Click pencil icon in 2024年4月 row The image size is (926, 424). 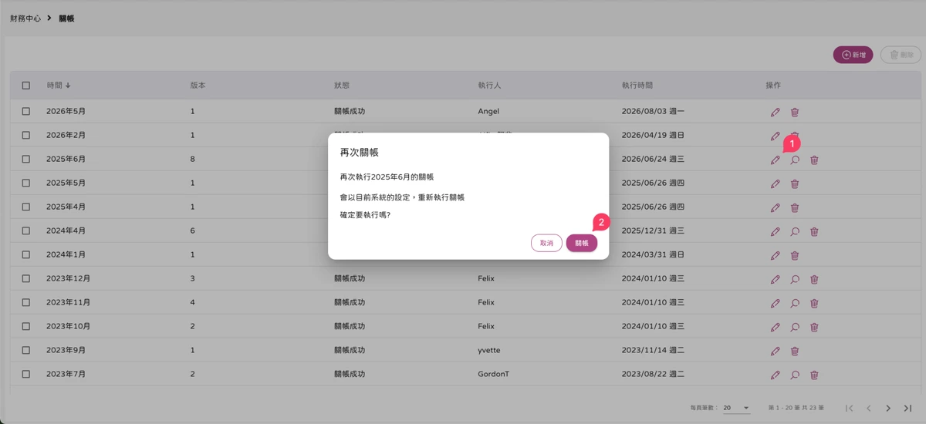coord(775,231)
